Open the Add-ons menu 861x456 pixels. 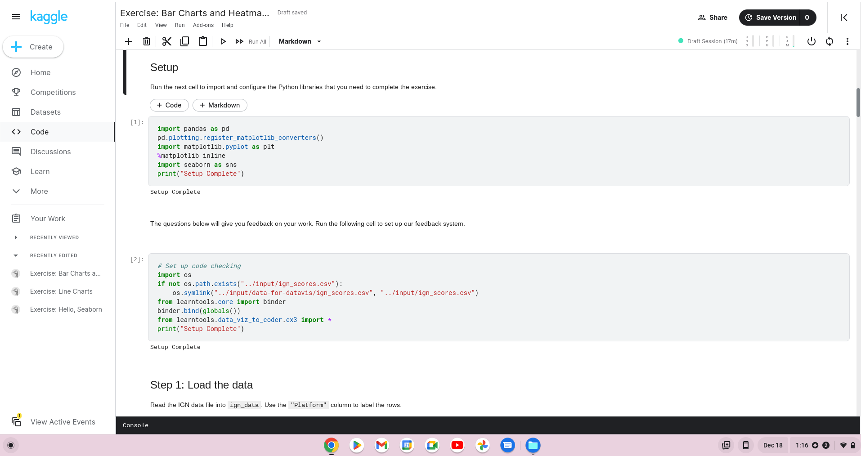[x=203, y=25]
